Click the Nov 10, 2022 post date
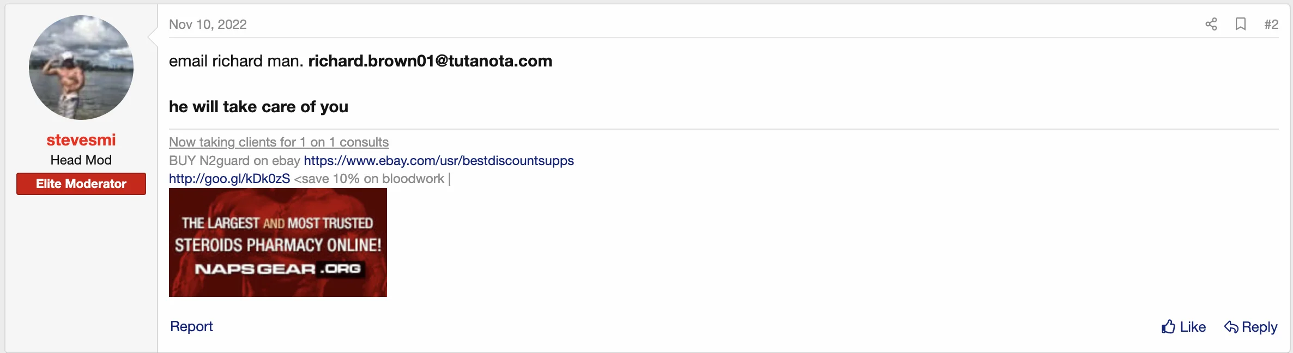The height and width of the screenshot is (353, 1293). tap(208, 25)
